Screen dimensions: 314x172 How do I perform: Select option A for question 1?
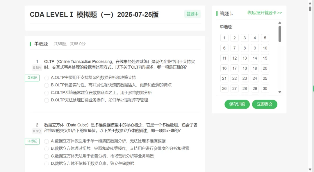[x=47, y=78]
